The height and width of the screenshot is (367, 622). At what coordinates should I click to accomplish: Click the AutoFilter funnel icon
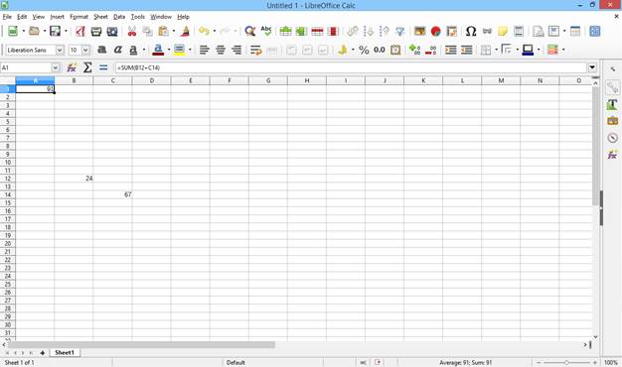pyautogui.click(x=400, y=32)
